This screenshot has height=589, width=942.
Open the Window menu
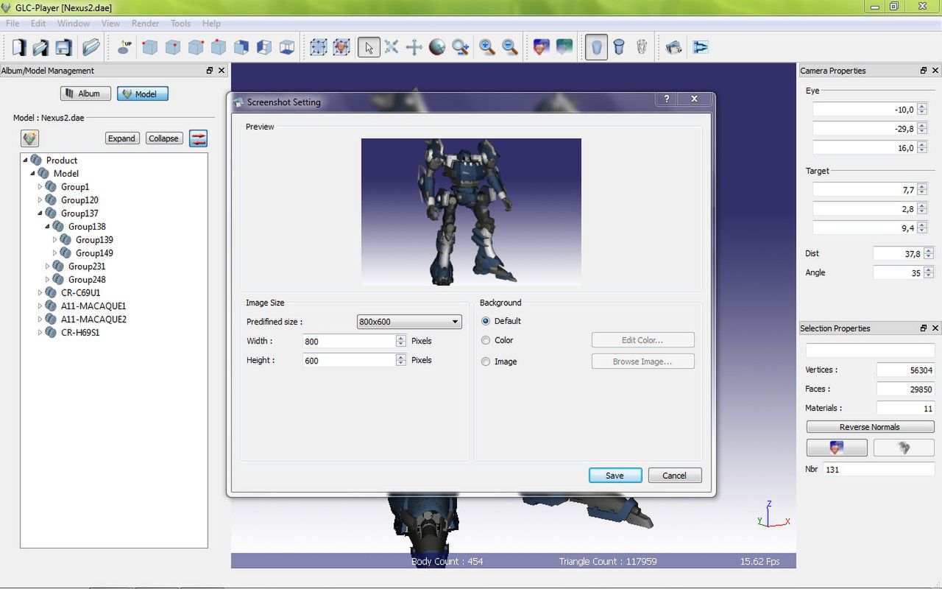74,24
